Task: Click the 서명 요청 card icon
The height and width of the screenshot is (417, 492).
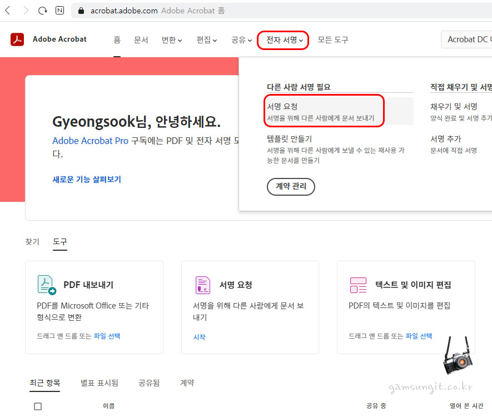Action: pyautogui.click(x=203, y=285)
